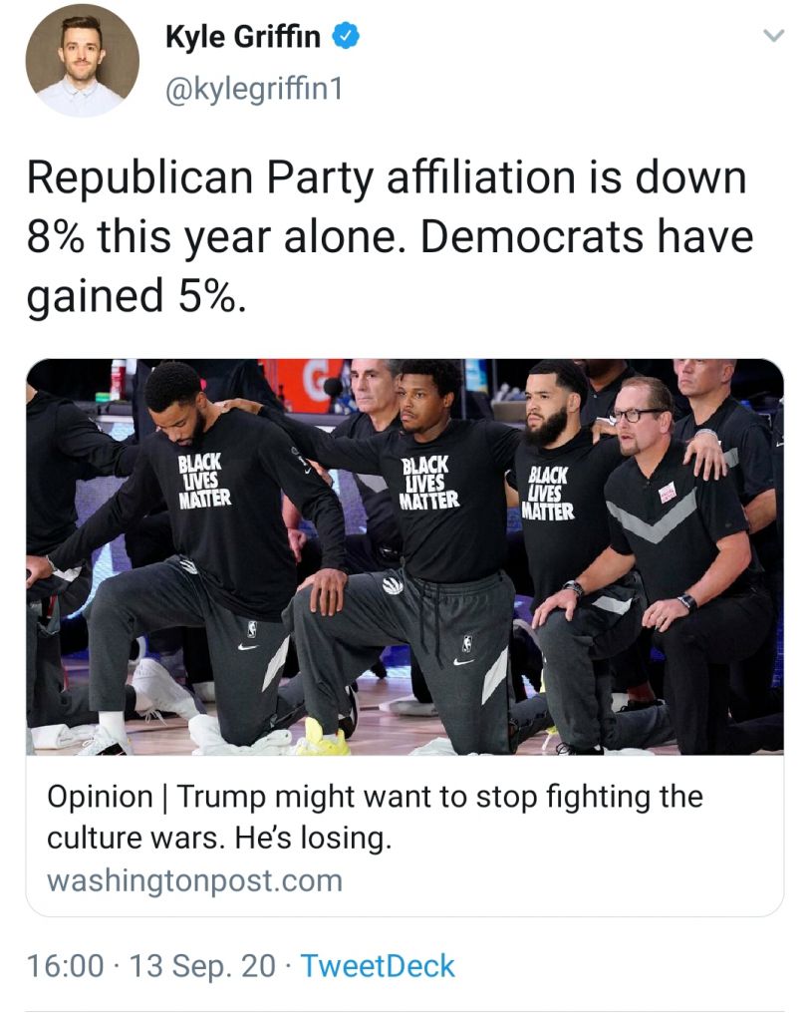
Task: Click claw logo on center player's waistband
Action: [393, 585]
